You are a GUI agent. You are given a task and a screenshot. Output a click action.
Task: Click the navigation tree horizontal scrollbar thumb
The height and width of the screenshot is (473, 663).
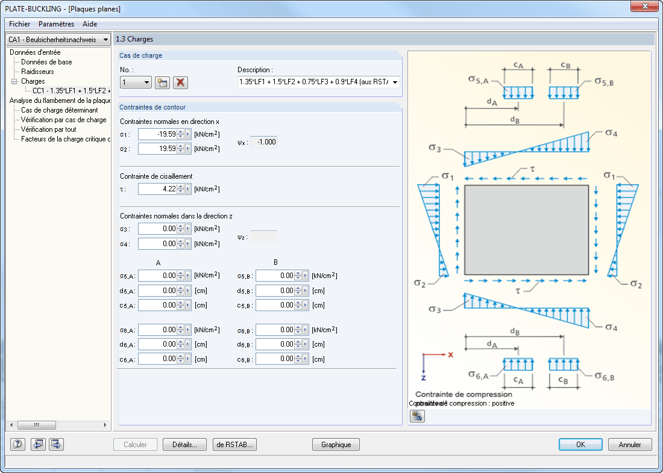[x=37, y=425]
